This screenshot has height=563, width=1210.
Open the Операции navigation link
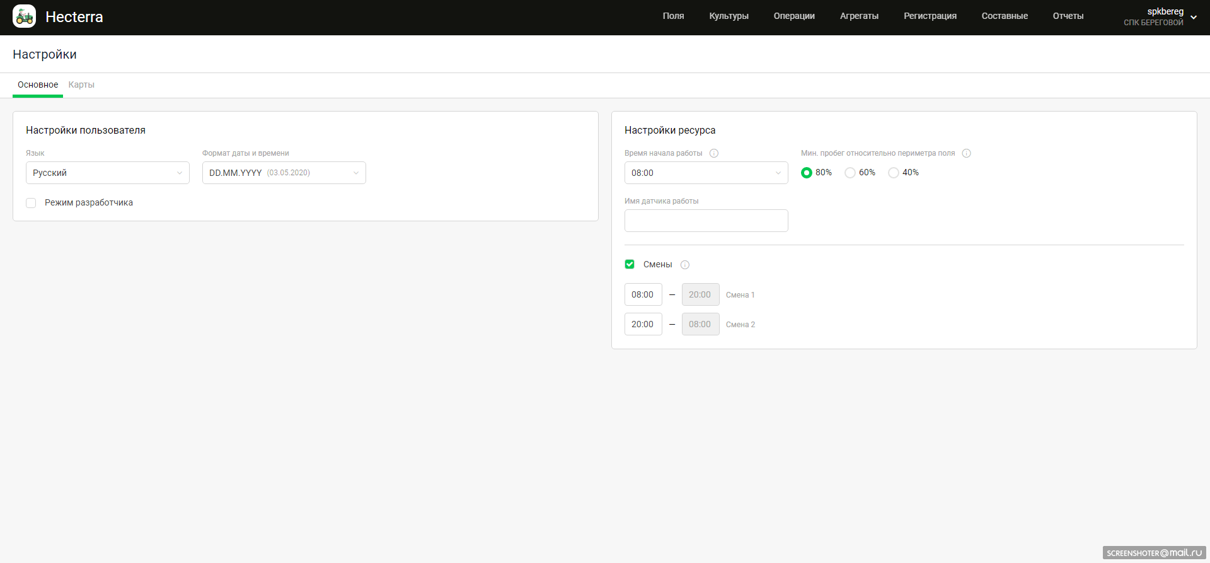[x=793, y=16]
